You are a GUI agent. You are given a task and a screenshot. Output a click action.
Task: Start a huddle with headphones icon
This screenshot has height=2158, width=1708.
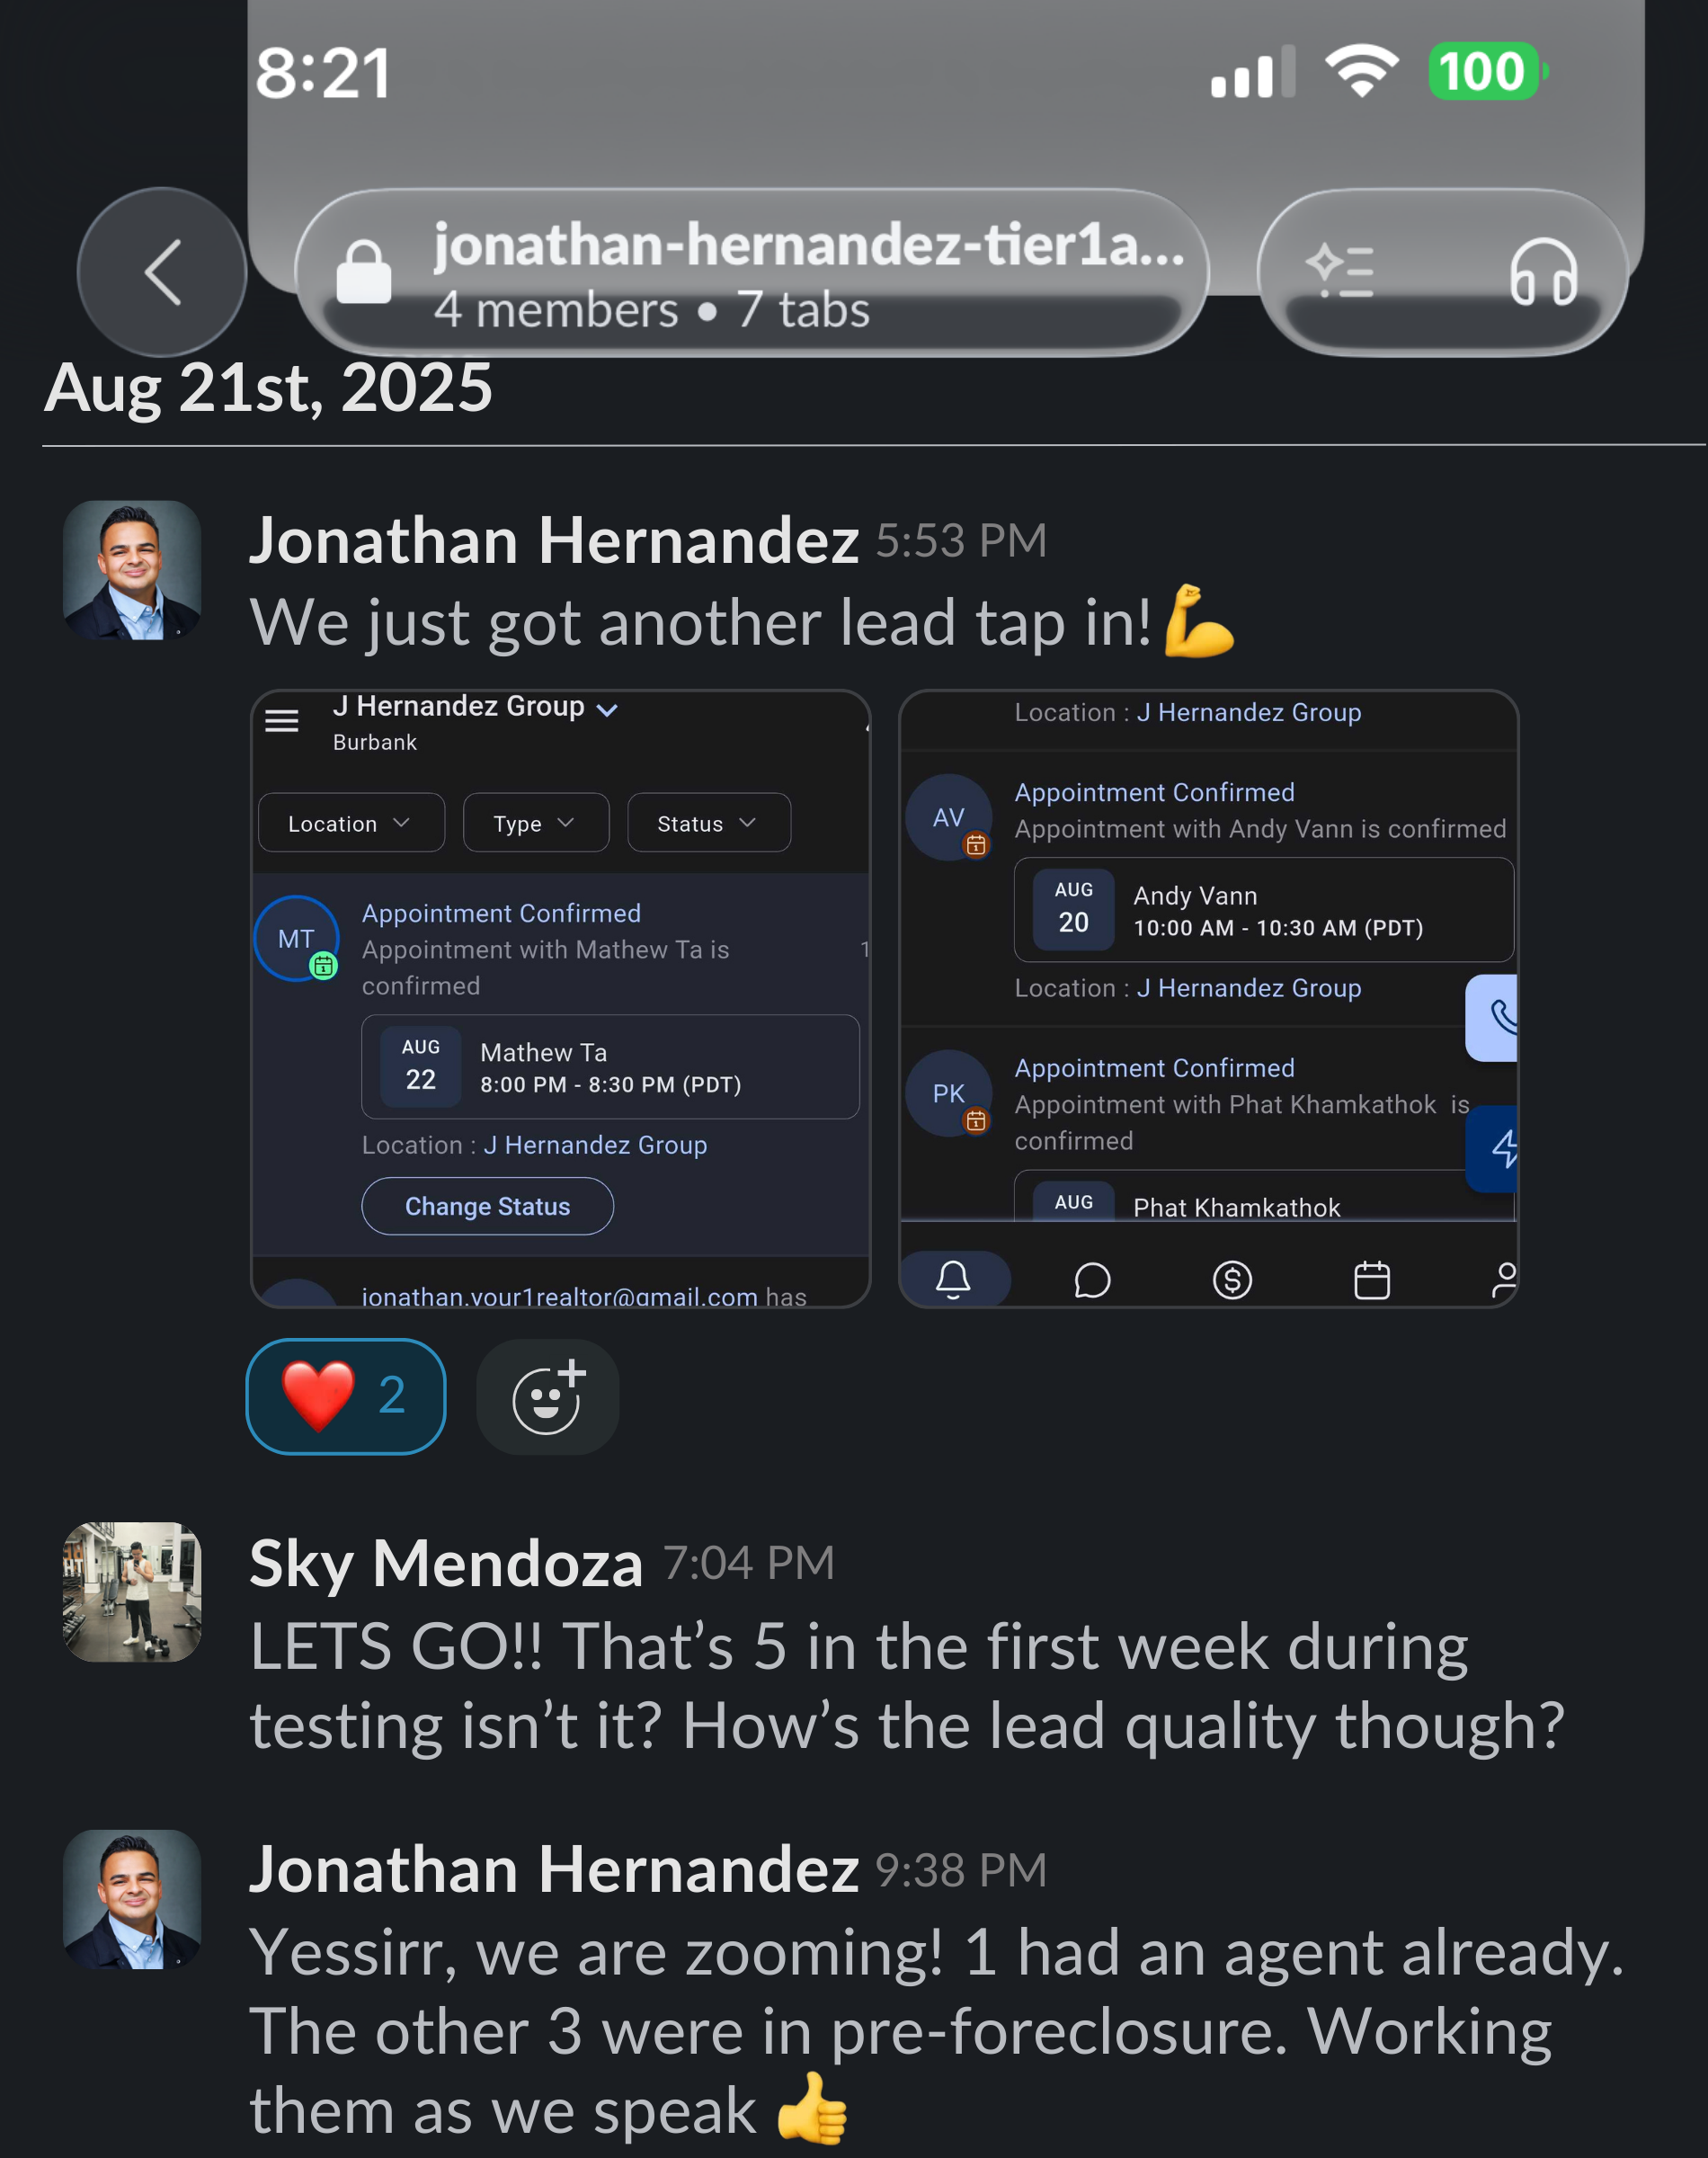click(x=1543, y=272)
